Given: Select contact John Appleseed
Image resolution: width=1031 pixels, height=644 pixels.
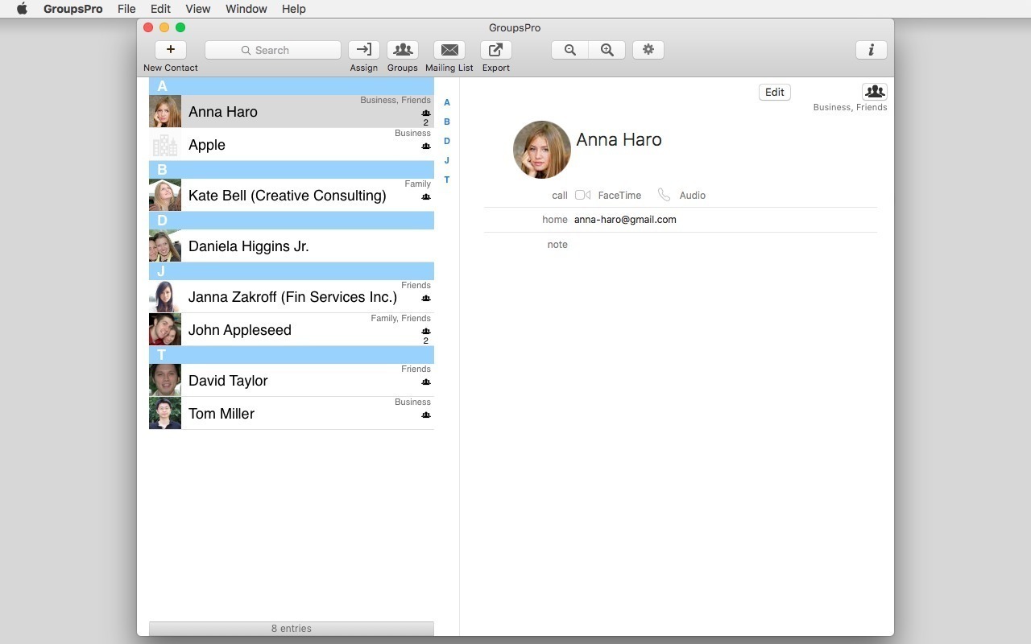Looking at the screenshot, I should coord(292,330).
